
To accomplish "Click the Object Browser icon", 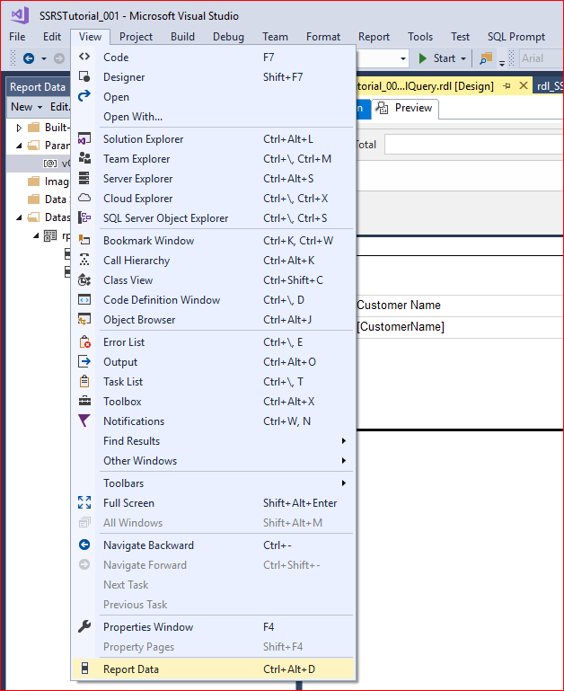I will coord(84,320).
